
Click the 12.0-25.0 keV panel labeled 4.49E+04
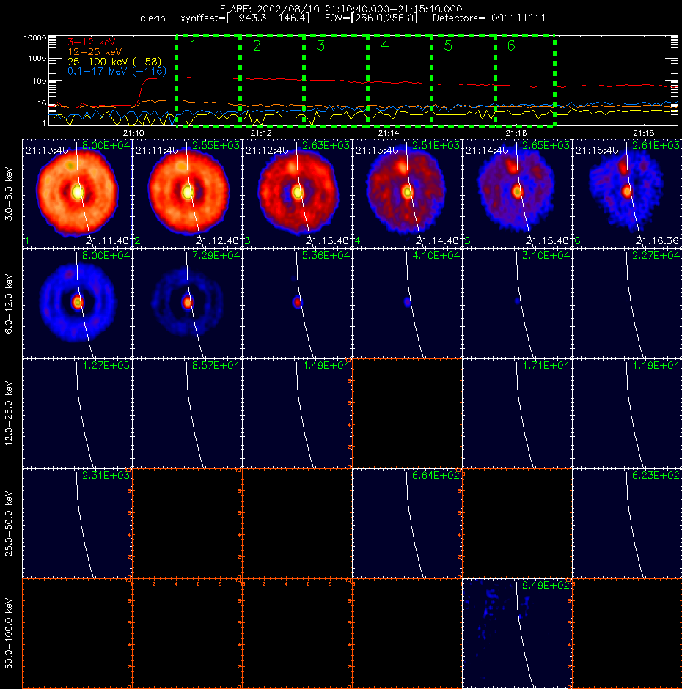tap(297, 413)
